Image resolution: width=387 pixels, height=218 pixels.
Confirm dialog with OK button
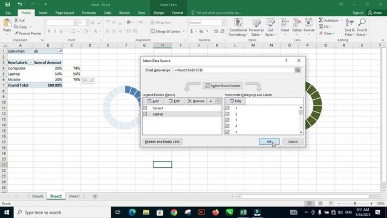click(269, 142)
